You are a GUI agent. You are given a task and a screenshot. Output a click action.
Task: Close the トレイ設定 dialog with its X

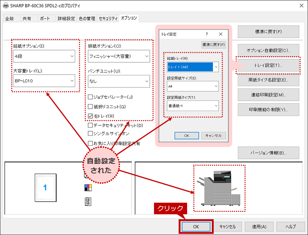pyautogui.click(x=221, y=34)
